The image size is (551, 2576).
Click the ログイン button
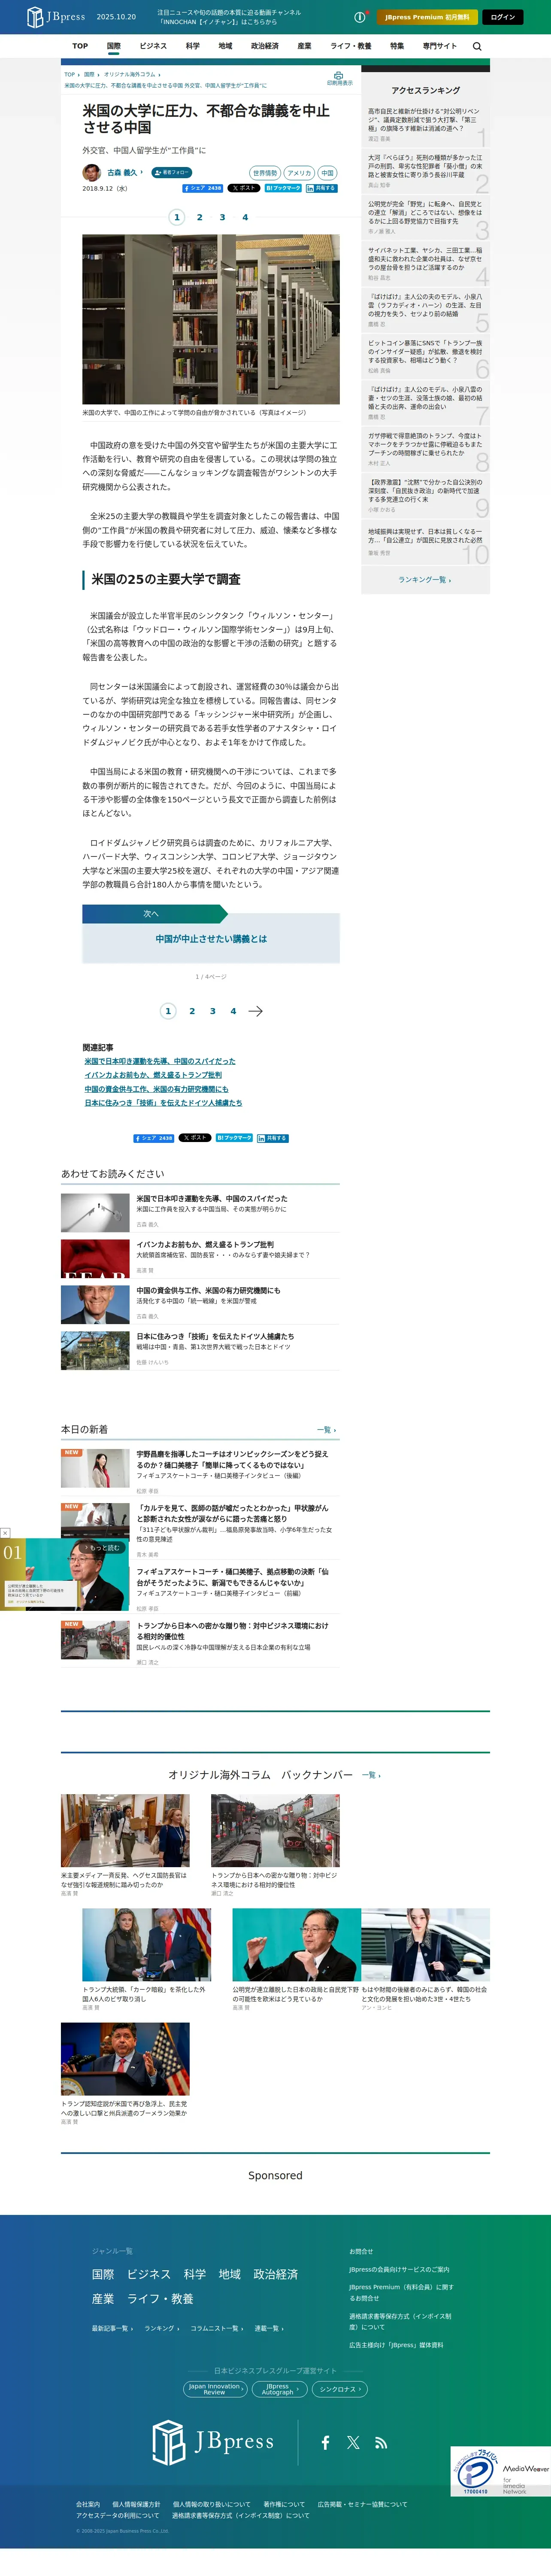click(x=503, y=17)
